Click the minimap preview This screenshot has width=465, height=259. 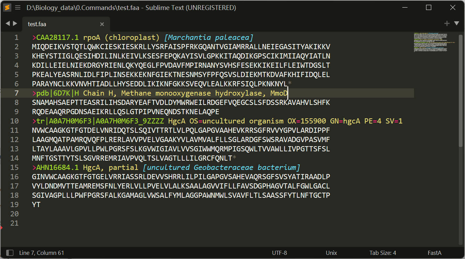(434, 42)
